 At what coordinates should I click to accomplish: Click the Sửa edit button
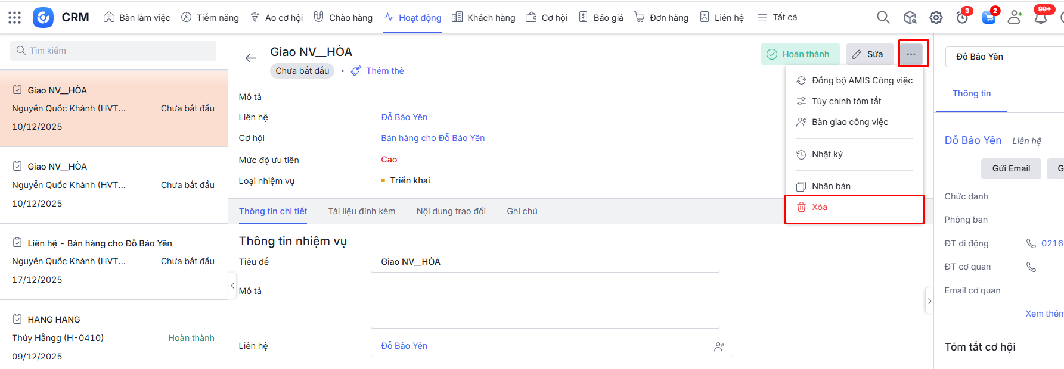point(868,54)
